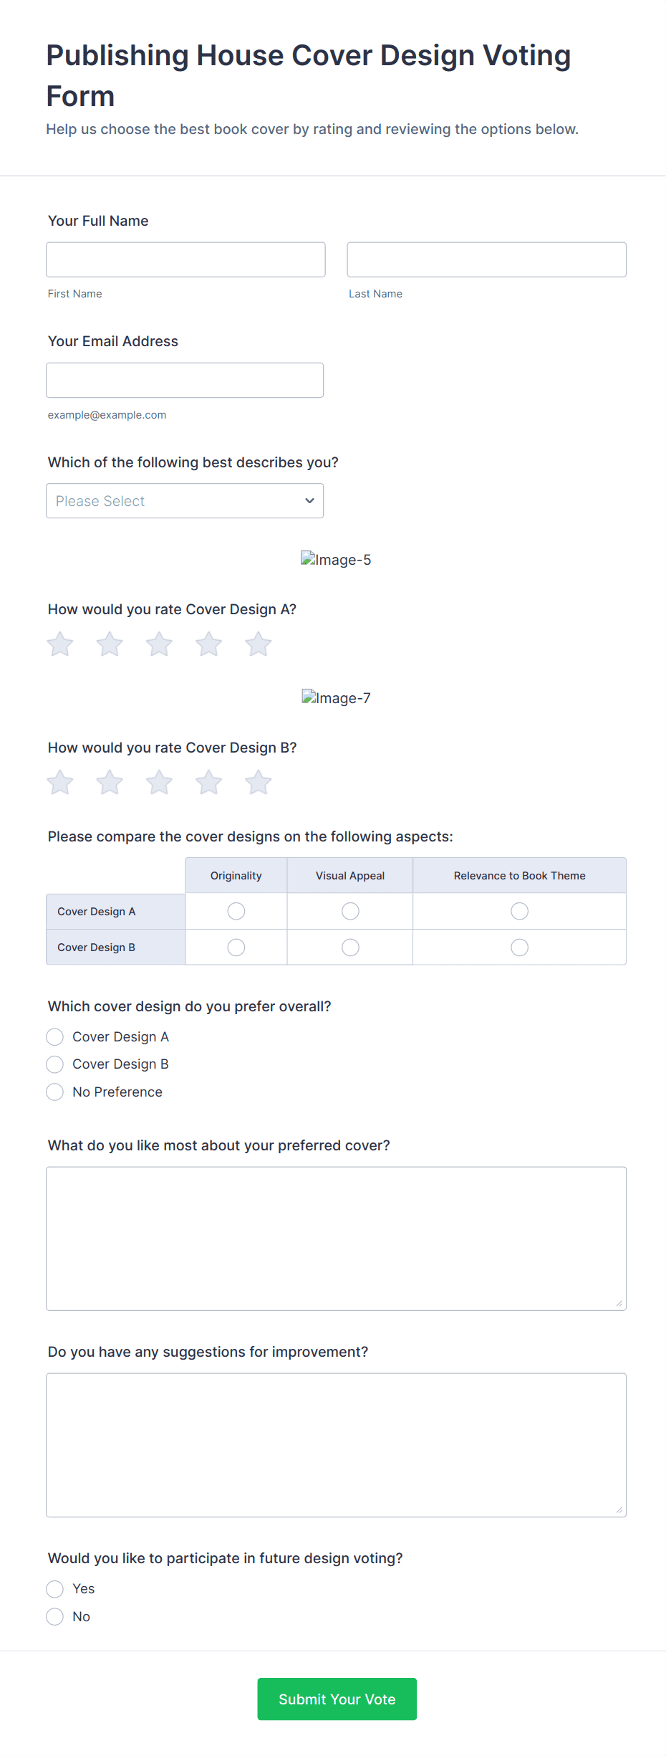
Task: Click the suggestions for improvement text area
Action: click(x=336, y=1445)
